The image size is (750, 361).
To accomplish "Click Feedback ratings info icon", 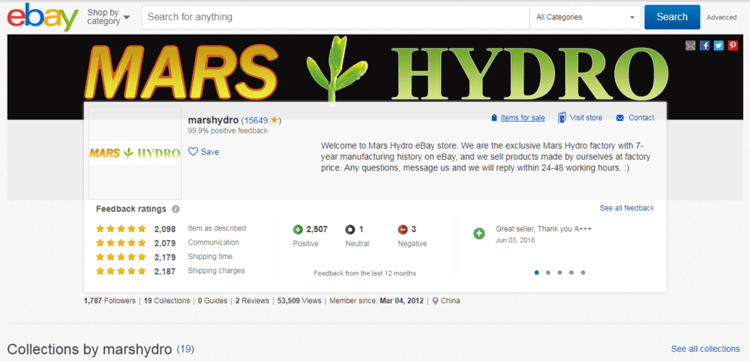I will 175,209.
